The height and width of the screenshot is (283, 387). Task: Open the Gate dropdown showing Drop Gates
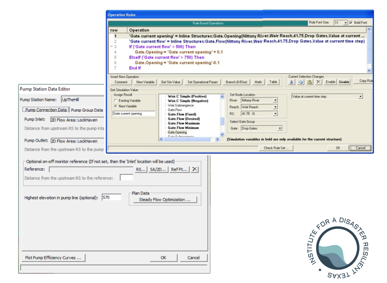280,128
